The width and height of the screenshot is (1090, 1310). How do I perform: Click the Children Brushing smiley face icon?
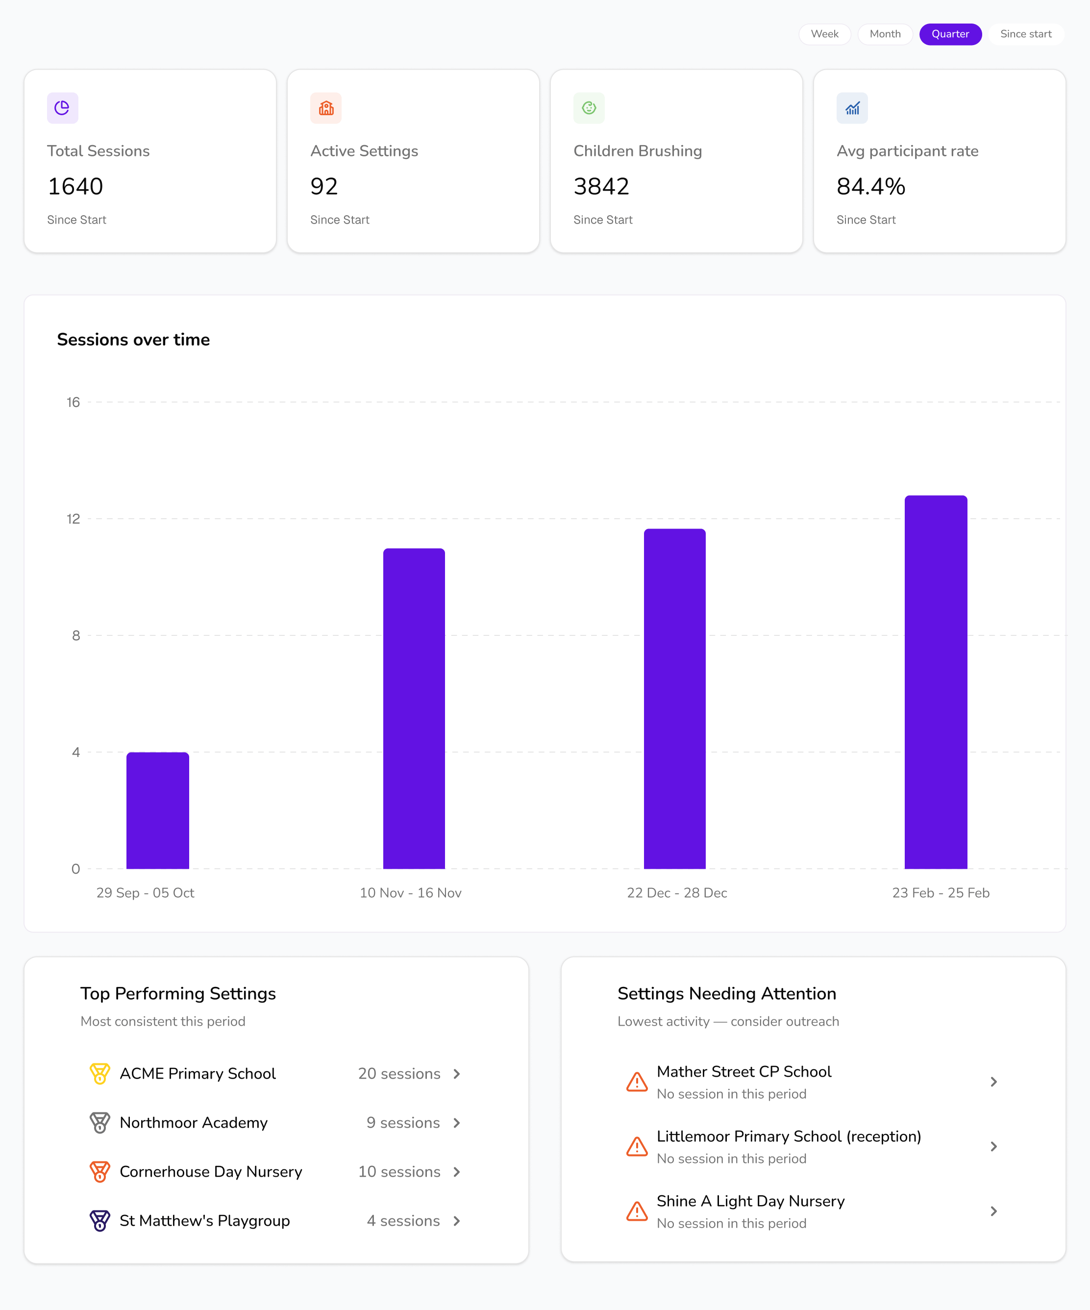click(589, 108)
